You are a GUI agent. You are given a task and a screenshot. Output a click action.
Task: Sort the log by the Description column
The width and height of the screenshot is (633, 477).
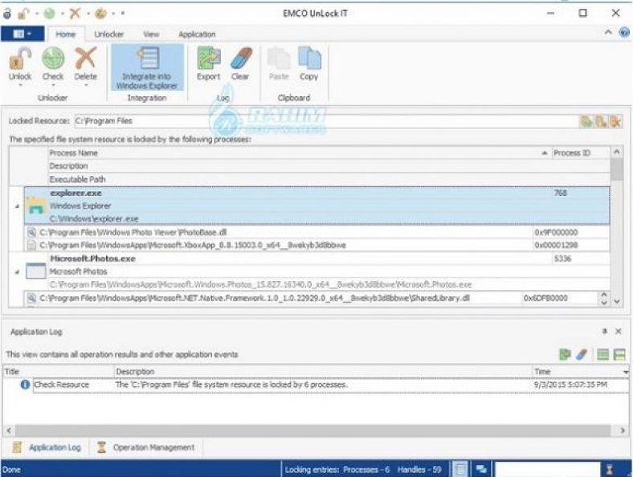(x=323, y=372)
